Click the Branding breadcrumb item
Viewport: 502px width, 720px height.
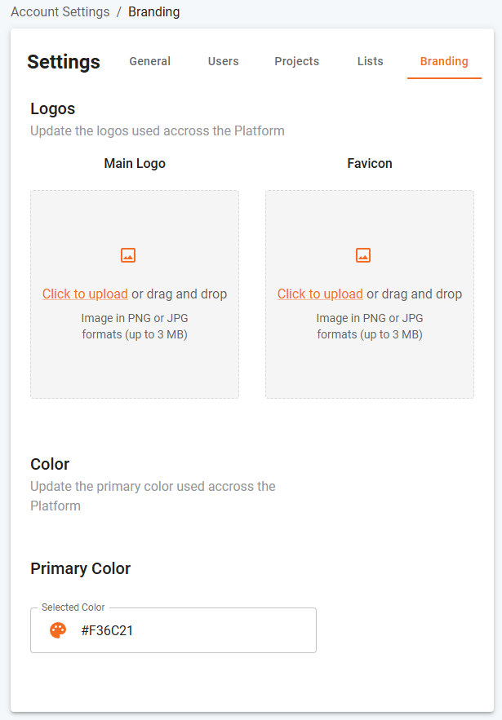click(154, 12)
